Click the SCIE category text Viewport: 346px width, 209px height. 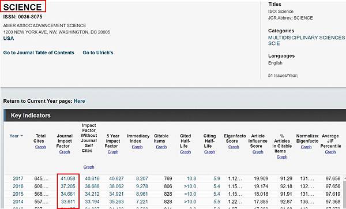point(274,43)
